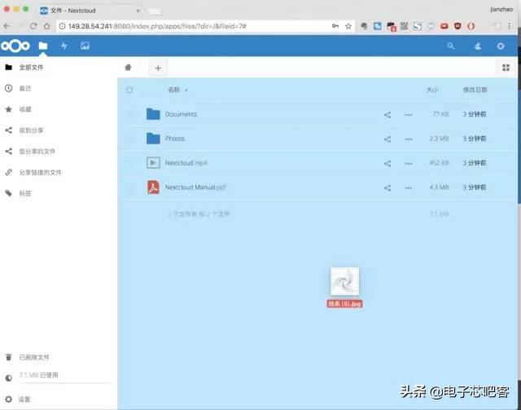Open more actions for Nextcloud.mp4
This screenshot has height=410, width=521.
tap(409, 163)
